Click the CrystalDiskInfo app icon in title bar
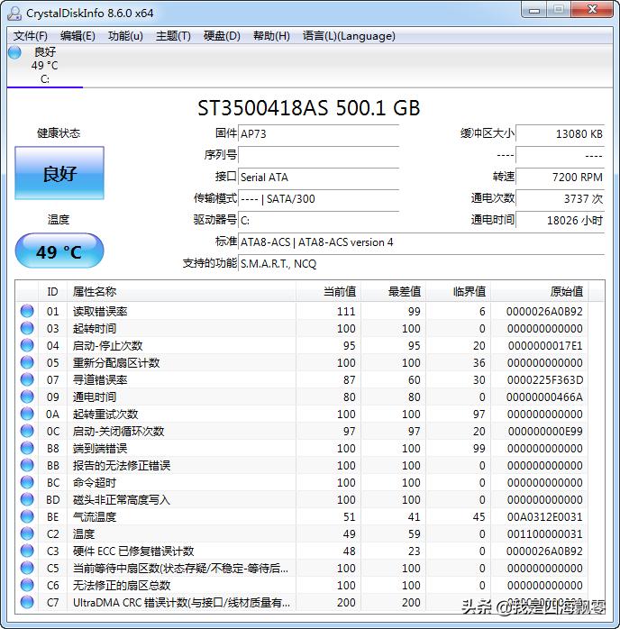The image size is (620, 629). click(14, 14)
